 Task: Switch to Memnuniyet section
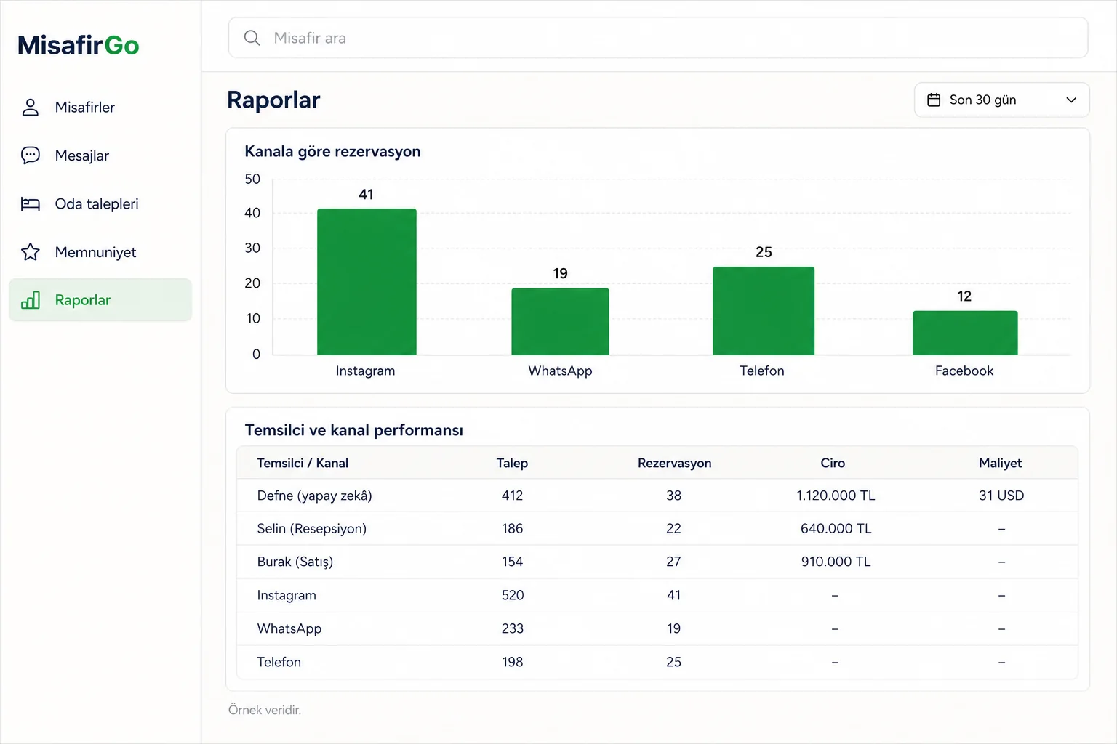click(100, 252)
